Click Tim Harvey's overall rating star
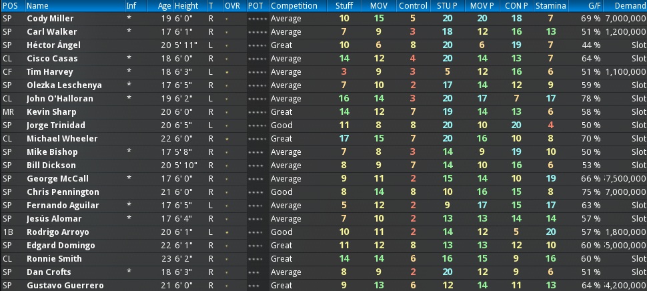647x291 pixels. pos(227,72)
